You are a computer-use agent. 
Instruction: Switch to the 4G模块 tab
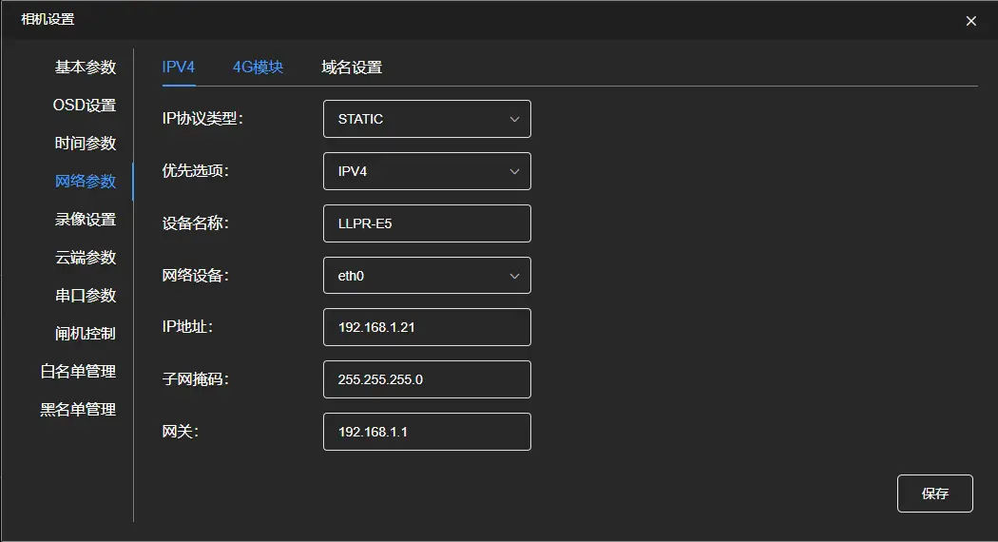(x=258, y=68)
